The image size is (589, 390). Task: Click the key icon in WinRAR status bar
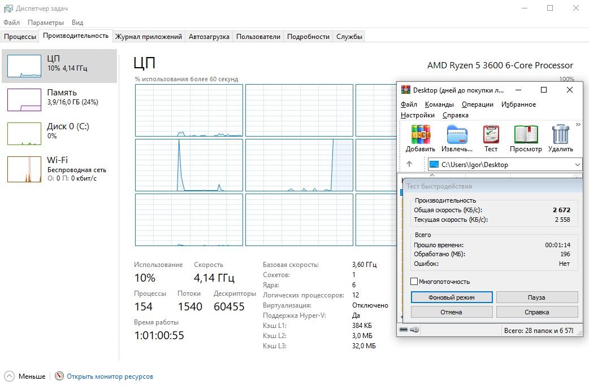pyautogui.click(x=414, y=330)
